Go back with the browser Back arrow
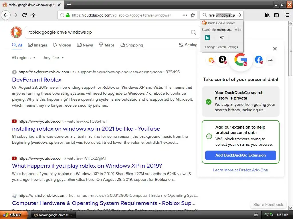293x219 pixels. tap(6, 15)
